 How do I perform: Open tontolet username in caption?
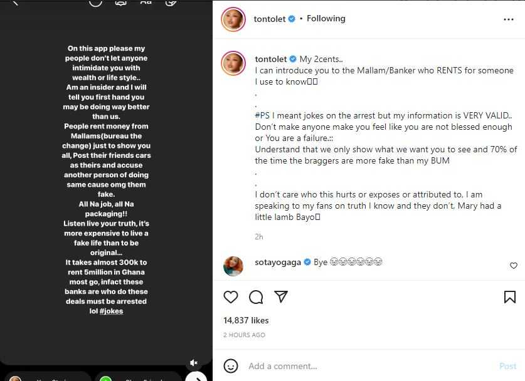(x=271, y=59)
